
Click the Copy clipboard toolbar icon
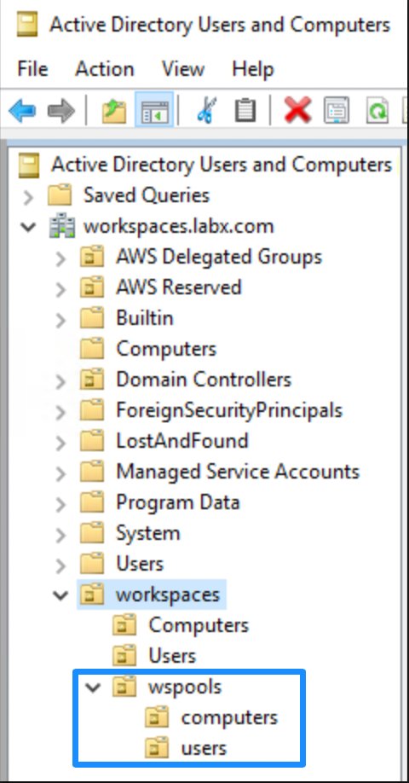coord(245,110)
